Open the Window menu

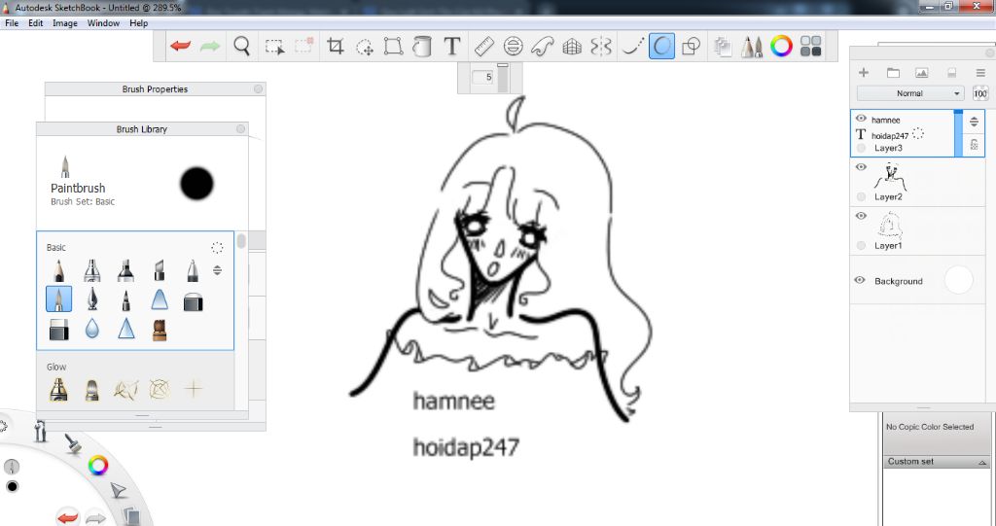tap(103, 23)
